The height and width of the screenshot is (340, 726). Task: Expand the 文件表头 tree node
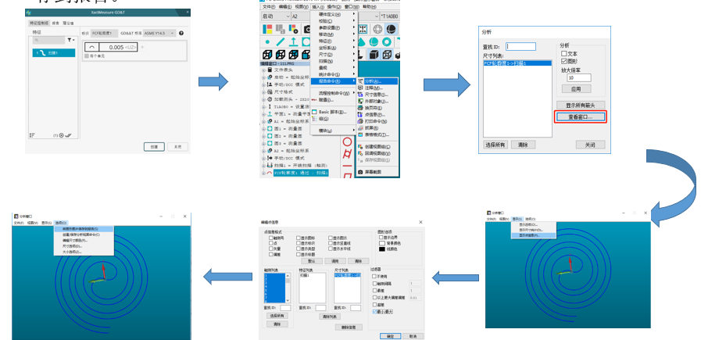tap(264, 70)
